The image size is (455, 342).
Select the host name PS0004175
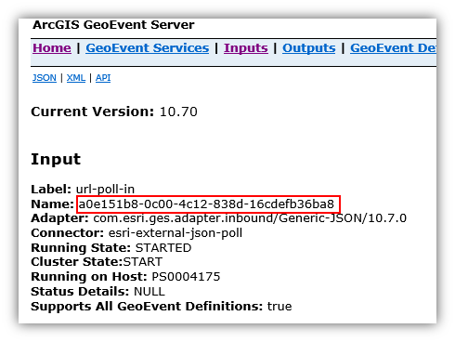(x=186, y=277)
